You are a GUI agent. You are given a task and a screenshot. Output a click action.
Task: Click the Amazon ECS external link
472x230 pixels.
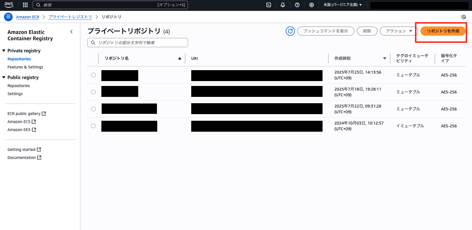22,122
